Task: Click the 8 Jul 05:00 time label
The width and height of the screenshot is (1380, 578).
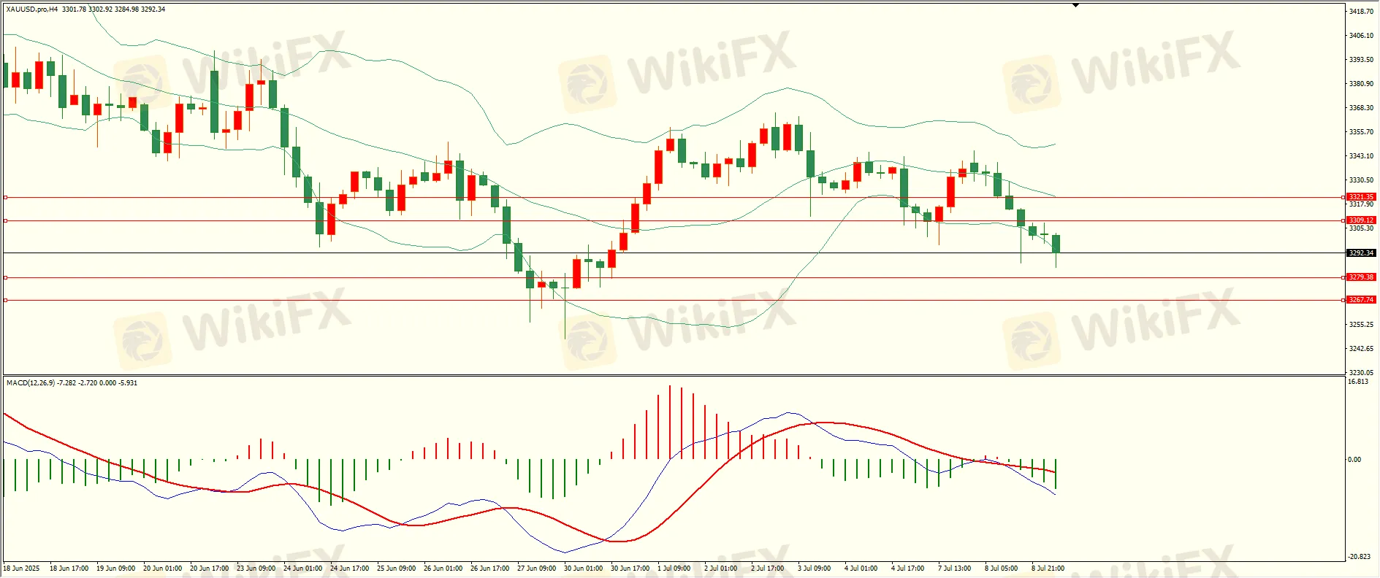Action: tap(1002, 569)
